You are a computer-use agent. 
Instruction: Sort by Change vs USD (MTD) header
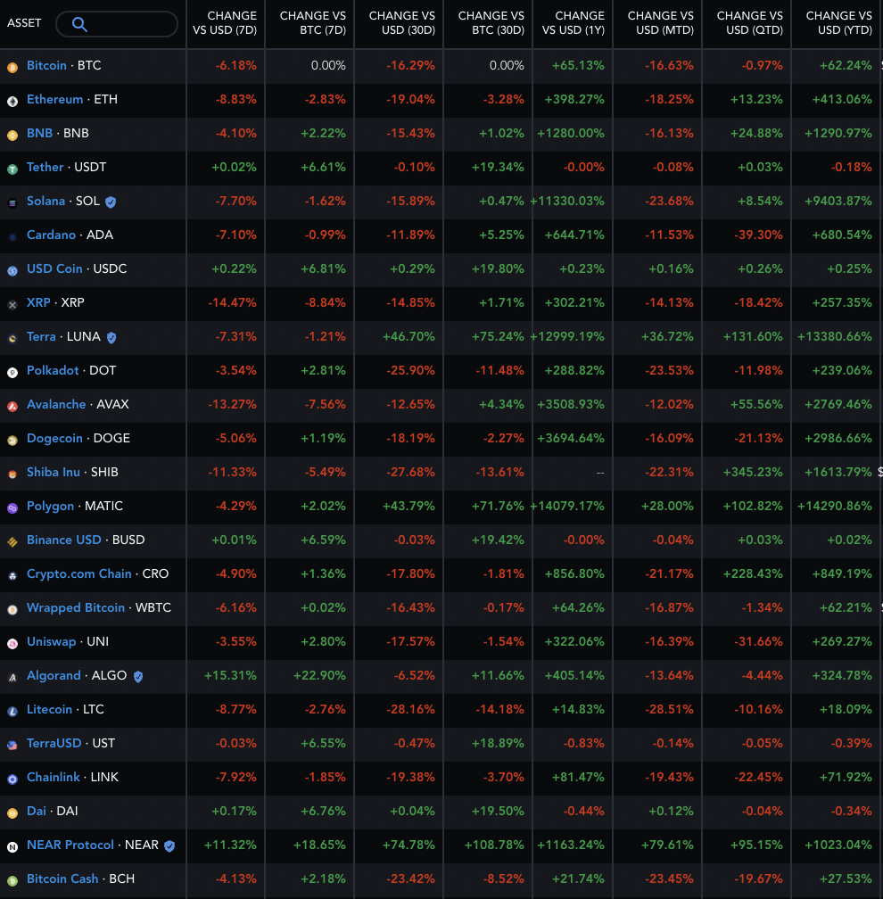coord(661,23)
